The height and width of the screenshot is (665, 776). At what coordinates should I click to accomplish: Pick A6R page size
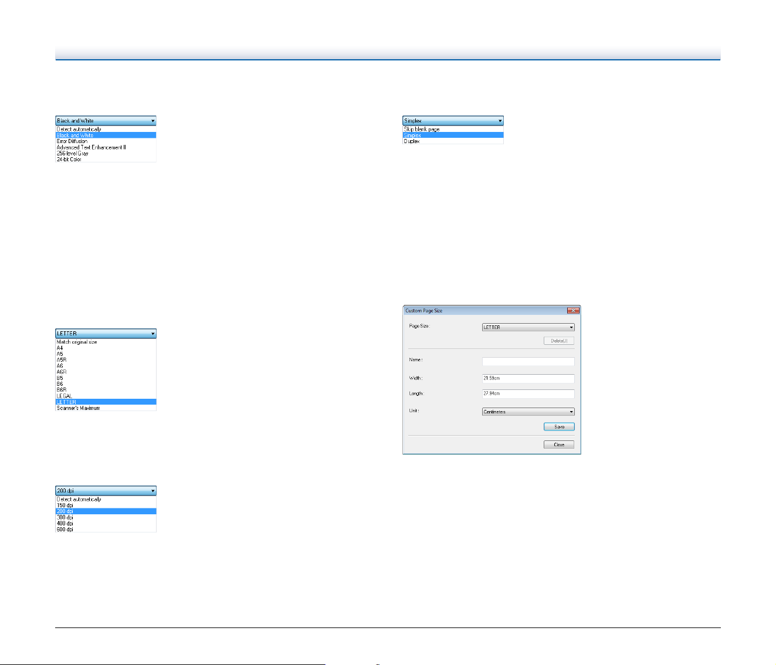(106, 372)
